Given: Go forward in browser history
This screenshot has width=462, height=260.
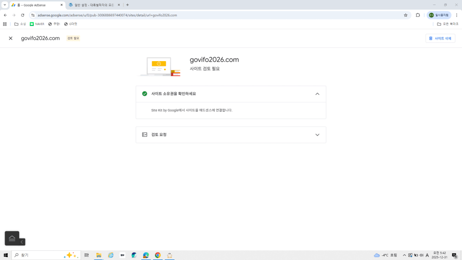Looking at the screenshot, I should (x=14, y=15).
